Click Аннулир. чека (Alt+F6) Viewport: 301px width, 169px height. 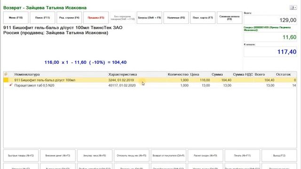pyautogui.click(x=95, y=155)
